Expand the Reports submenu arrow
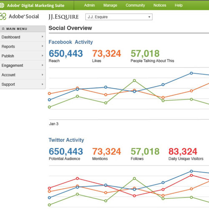 point(42,46)
